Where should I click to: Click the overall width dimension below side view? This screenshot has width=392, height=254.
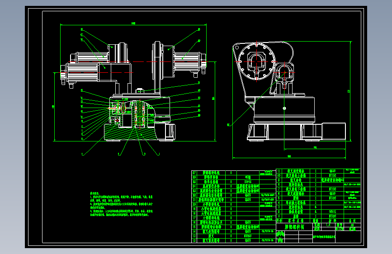[289, 156]
